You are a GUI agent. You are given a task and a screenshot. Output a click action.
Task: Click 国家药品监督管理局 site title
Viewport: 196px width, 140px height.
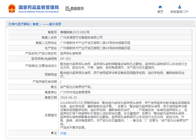[x=39, y=7]
